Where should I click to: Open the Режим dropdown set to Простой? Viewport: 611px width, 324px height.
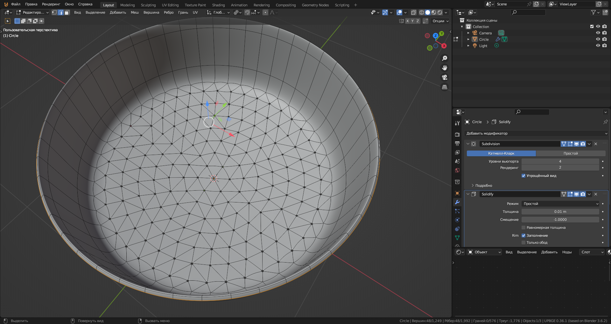tap(560, 204)
